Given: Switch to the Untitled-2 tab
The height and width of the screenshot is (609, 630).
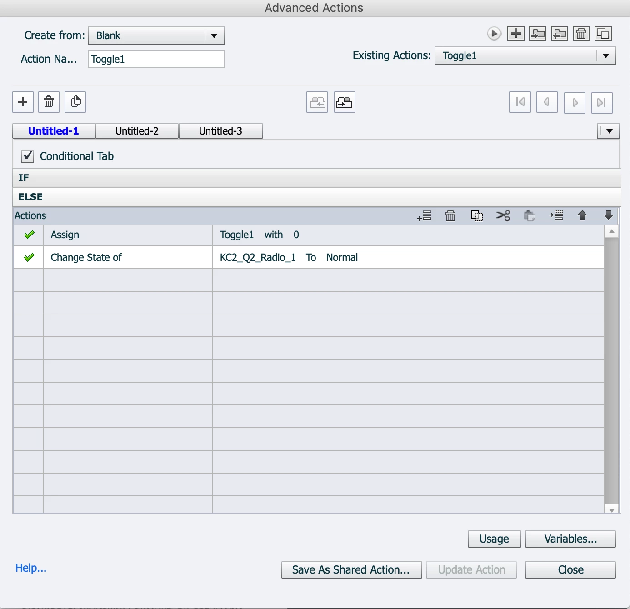Looking at the screenshot, I should (x=137, y=131).
